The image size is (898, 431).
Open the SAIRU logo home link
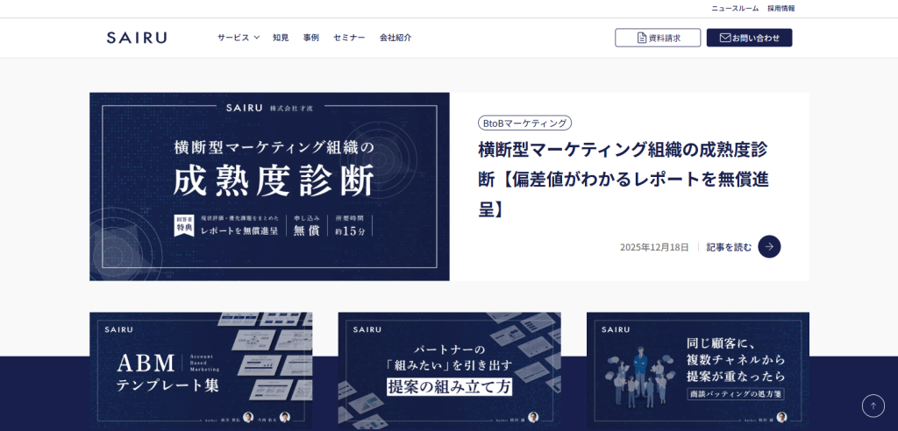click(x=136, y=38)
